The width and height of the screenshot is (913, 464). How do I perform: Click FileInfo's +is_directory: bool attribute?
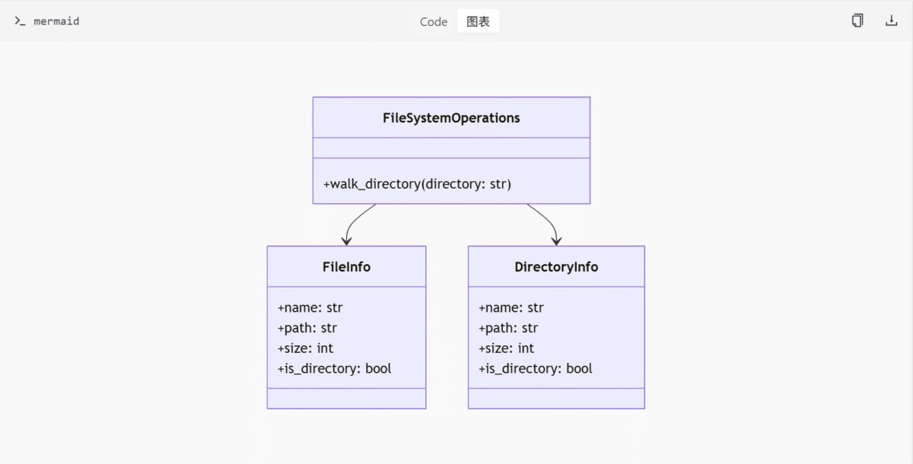[x=334, y=369]
